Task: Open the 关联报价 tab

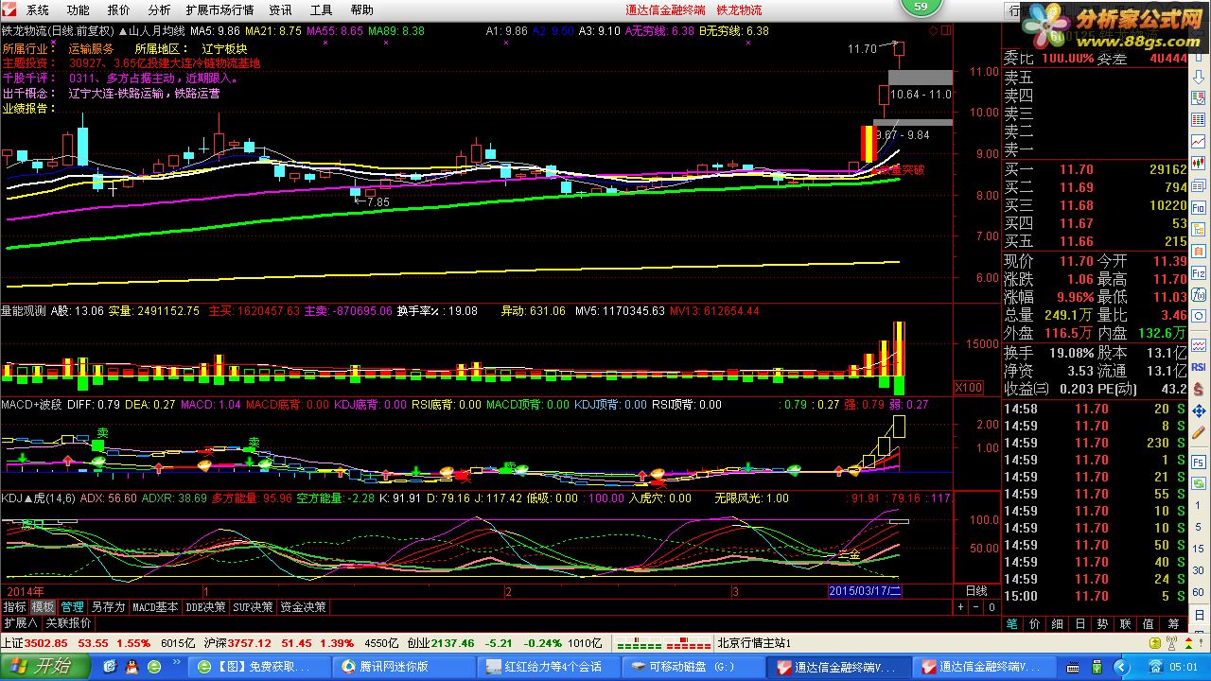Action: coord(68,623)
